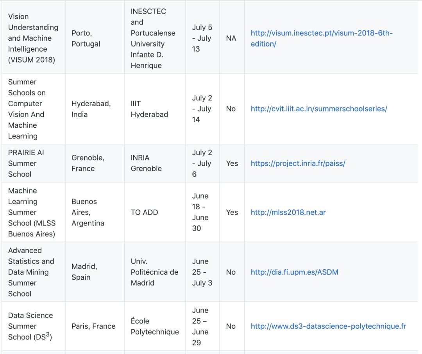
Task: Select the Buenos Aires, Argentina cell
Action: pyautogui.click(x=88, y=212)
